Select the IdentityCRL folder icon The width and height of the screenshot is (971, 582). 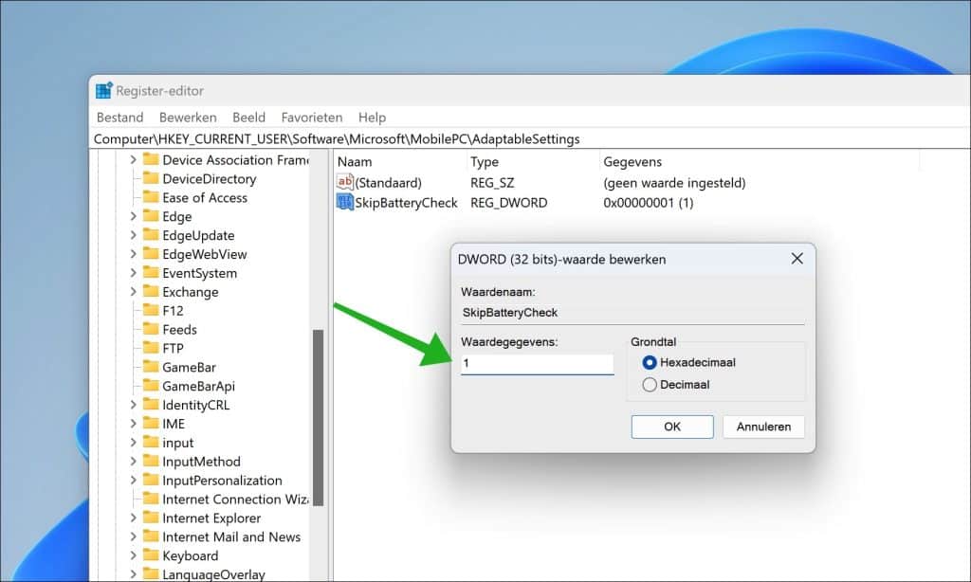[151, 405]
